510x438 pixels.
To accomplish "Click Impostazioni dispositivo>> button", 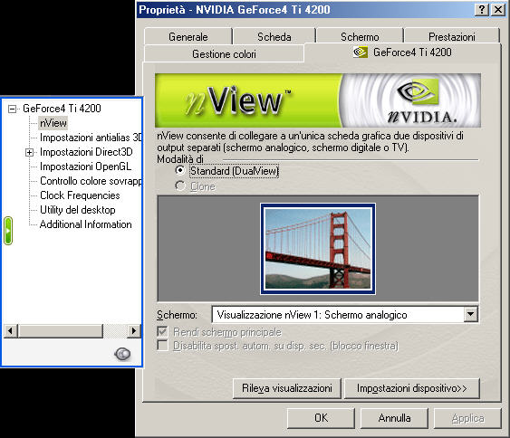I will coord(412,388).
